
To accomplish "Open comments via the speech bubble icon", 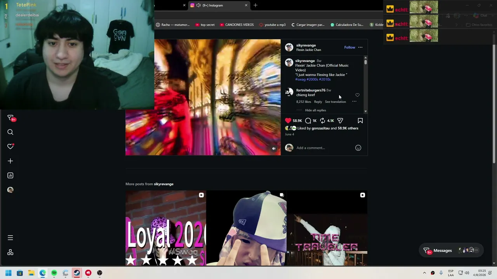I will point(308,121).
